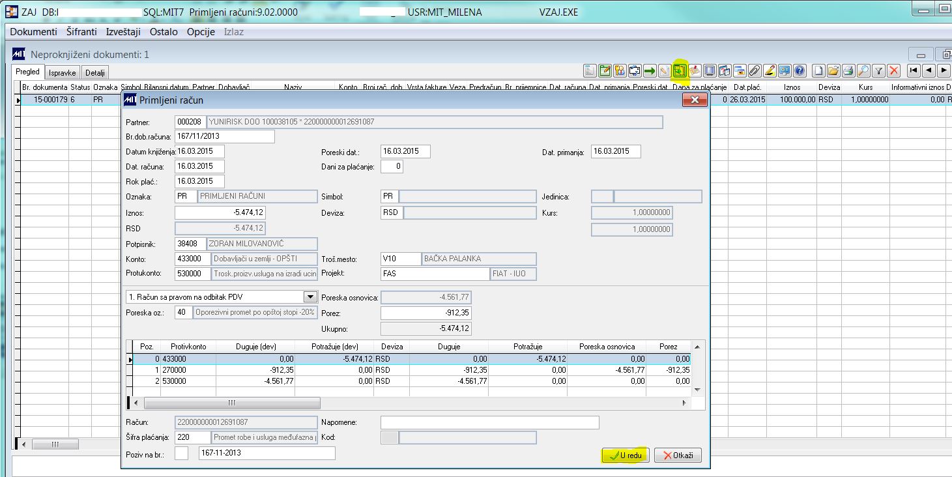Click the pencil-on-document toolbar icon
The image size is (952, 477).
(x=665, y=70)
